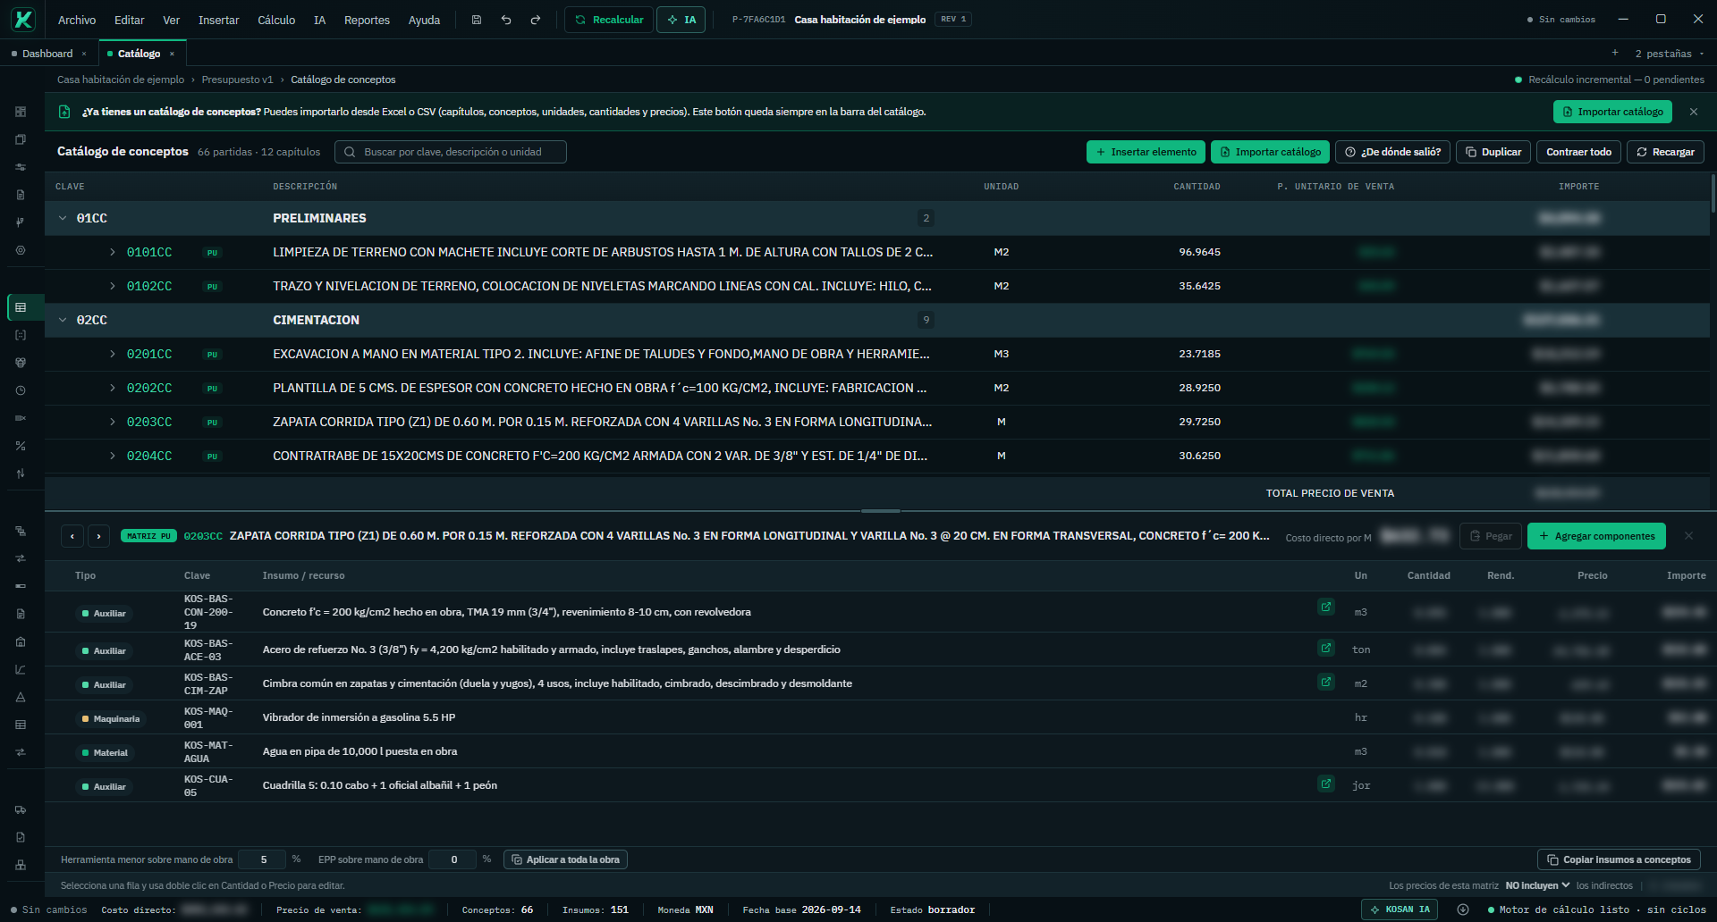
Task: Collapse the 02CC CIMENTACION chapter
Action: coord(63,320)
